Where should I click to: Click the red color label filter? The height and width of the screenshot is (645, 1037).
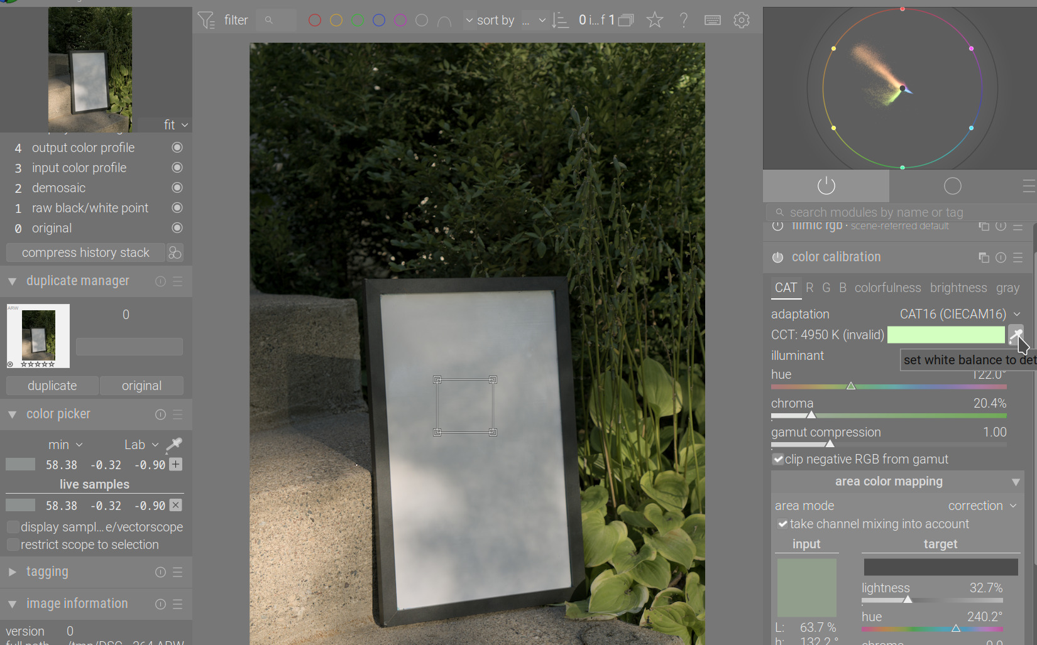(315, 20)
